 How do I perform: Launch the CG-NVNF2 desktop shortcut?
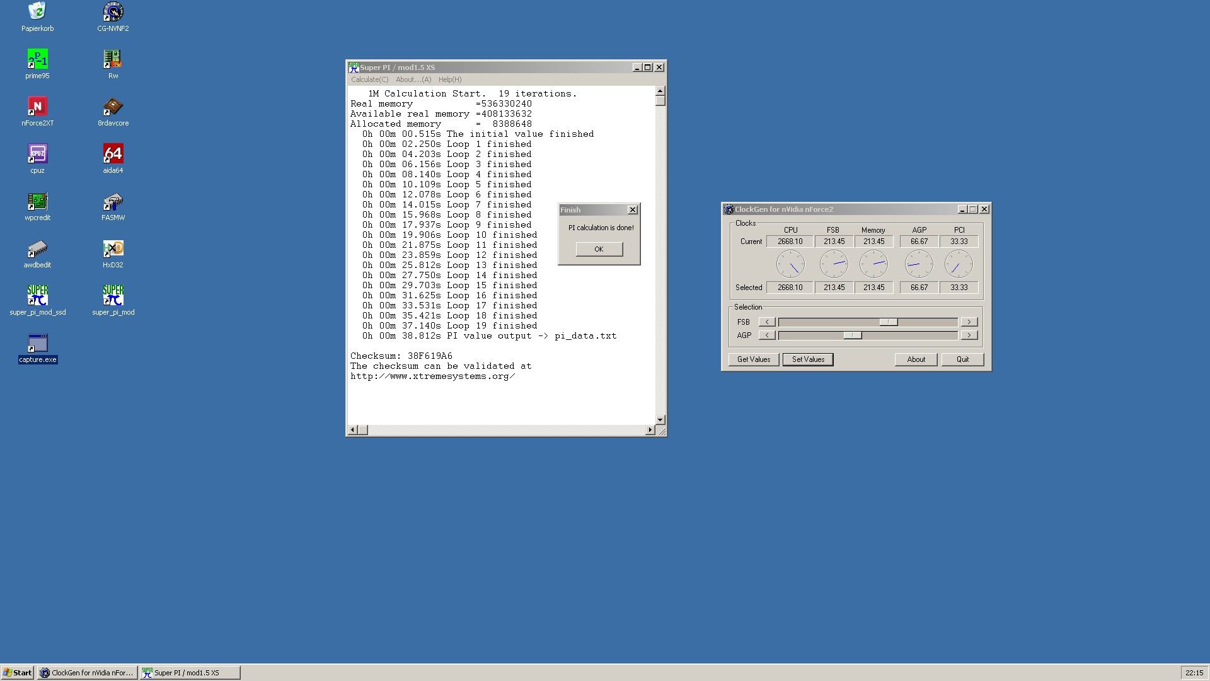click(113, 17)
